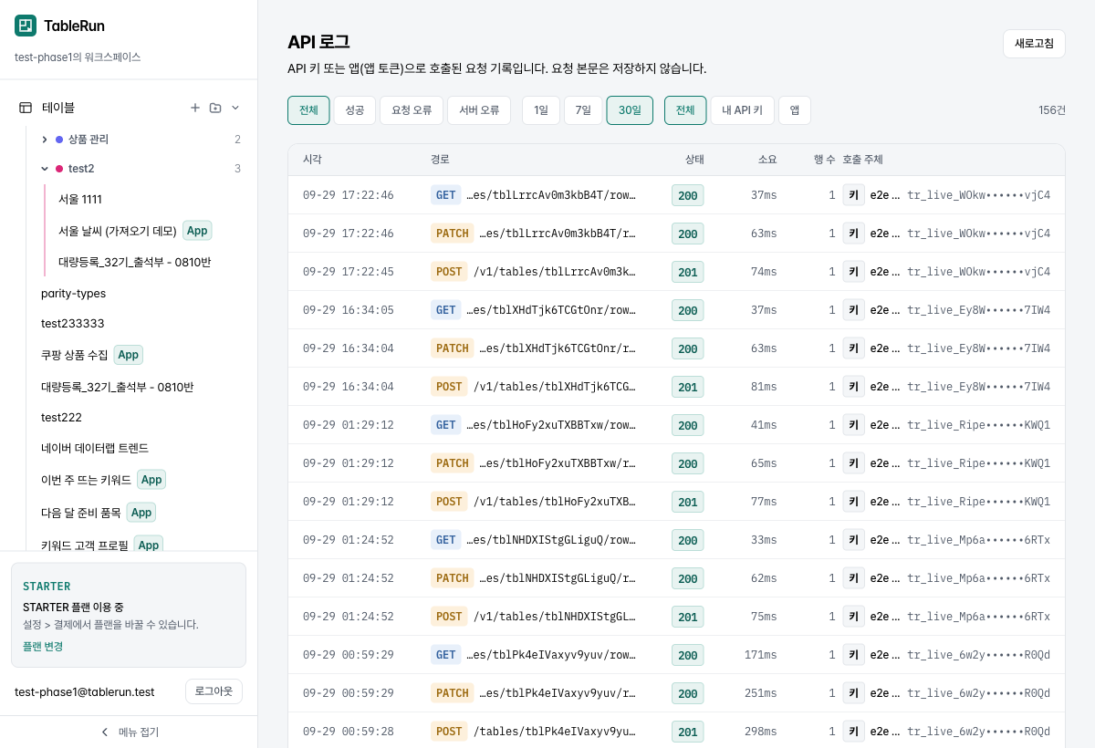Click 201 status in 16:34:04 POST row
This screenshot has height=748, width=1095.
[688, 388]
